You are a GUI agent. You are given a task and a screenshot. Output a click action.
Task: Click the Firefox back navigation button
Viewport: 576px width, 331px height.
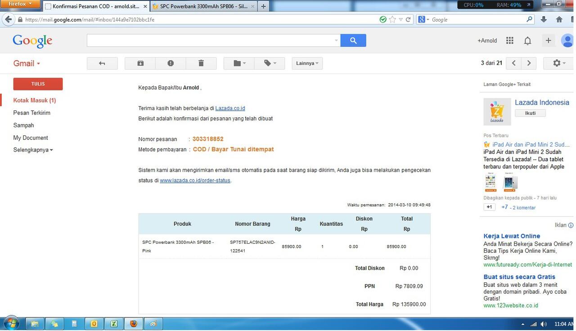coord(8,19)
